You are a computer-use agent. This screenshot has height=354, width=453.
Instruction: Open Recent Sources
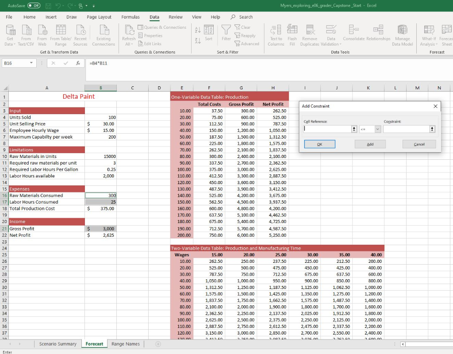pos(81,35)
